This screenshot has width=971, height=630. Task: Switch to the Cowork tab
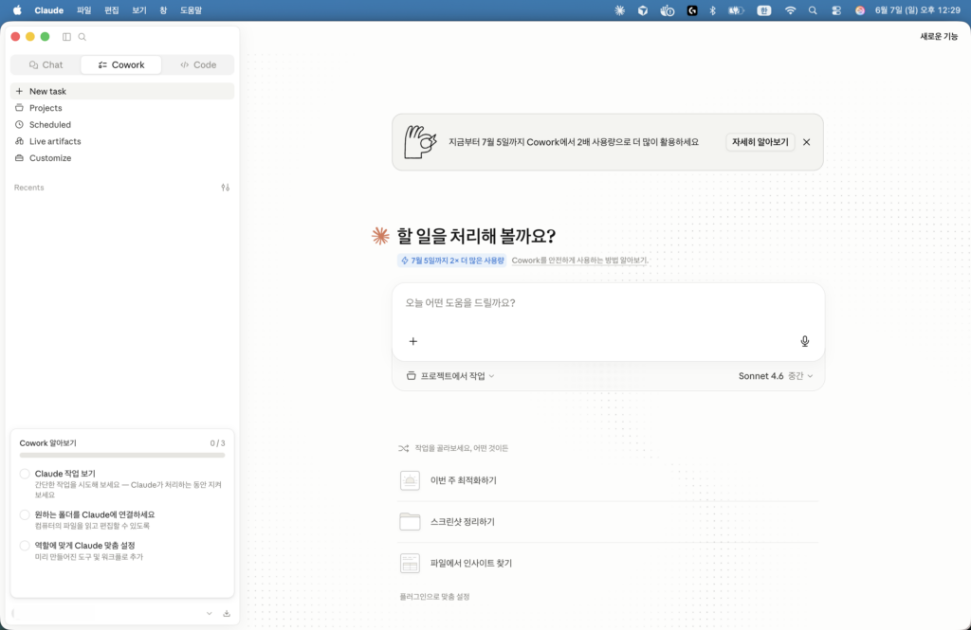click(x=121, y=65)
